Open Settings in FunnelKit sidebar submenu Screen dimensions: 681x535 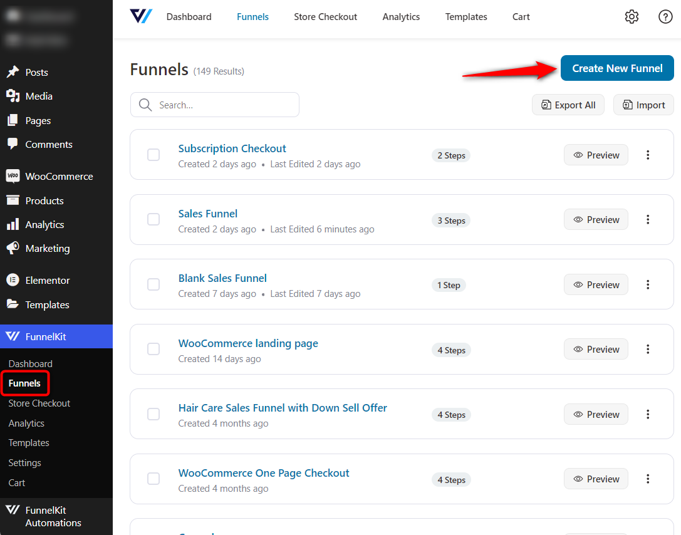(25, 463)
